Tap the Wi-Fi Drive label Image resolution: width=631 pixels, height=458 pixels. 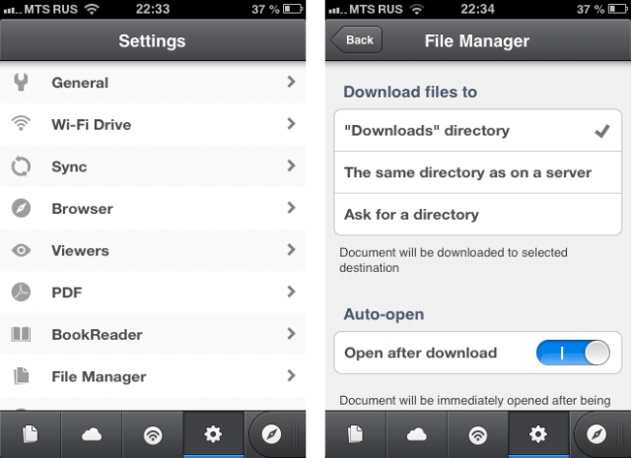coord(92,125)
